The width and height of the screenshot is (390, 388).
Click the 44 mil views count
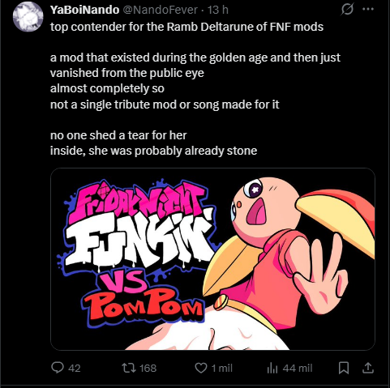pyautogui.click(x=298, y=369)
